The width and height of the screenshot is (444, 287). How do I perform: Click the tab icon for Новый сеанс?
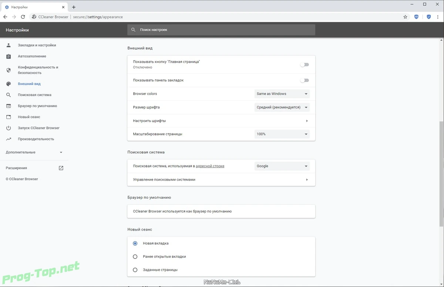click(x=9, y=117)
